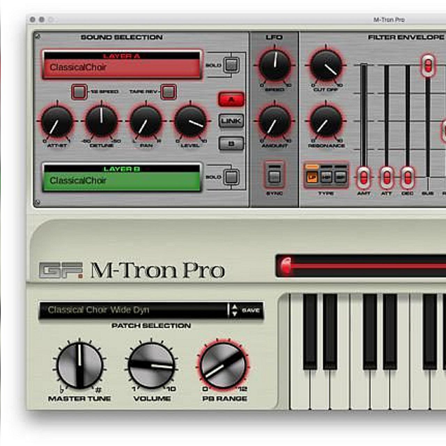Select layer B edit button

231,143
